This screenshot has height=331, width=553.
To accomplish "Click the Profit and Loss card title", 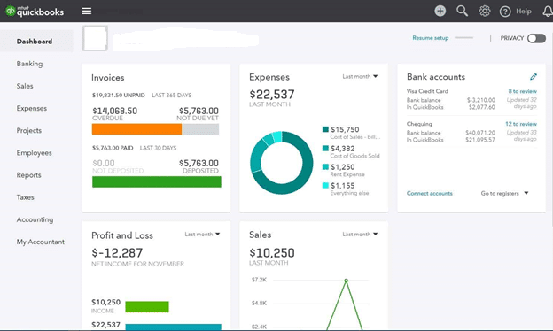I will tap(122, 235).
